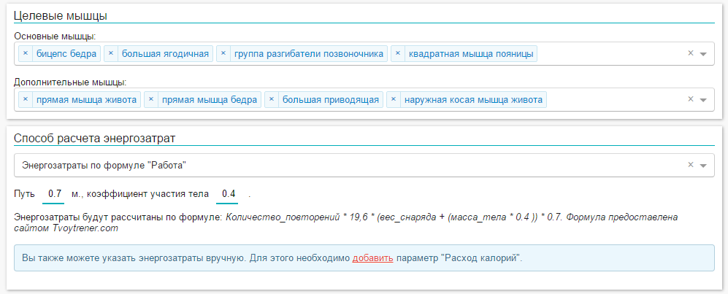Image resolution: width=728 pixels, height=294 pixels.
Task: Edit the body participation coefficient field
Action: [x=229, y=194]
